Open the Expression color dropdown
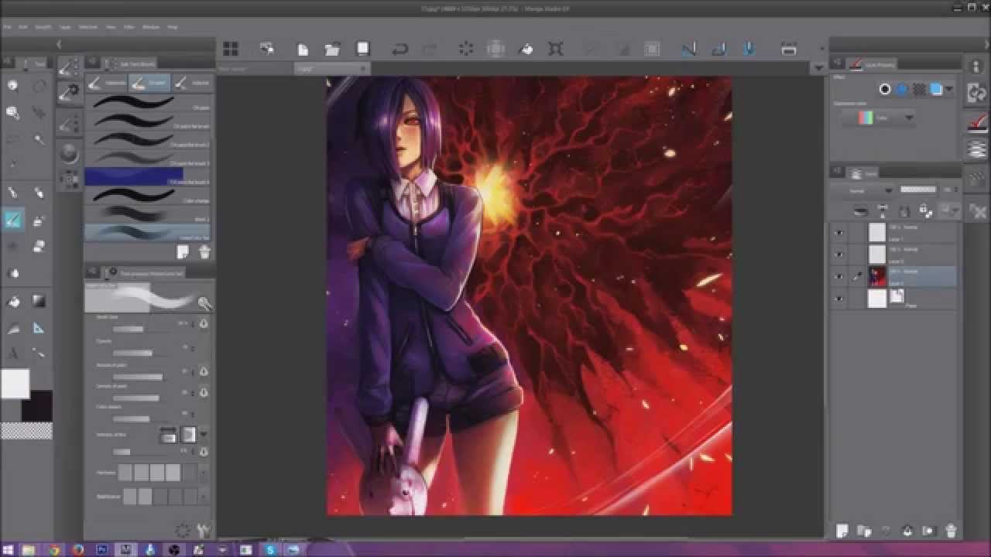Screen dimensions: 991x557 coord(879,118)
